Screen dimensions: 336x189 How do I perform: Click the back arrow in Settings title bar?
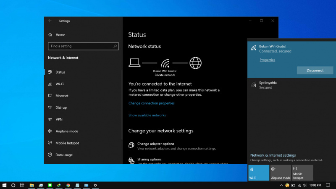click(50, 21)
